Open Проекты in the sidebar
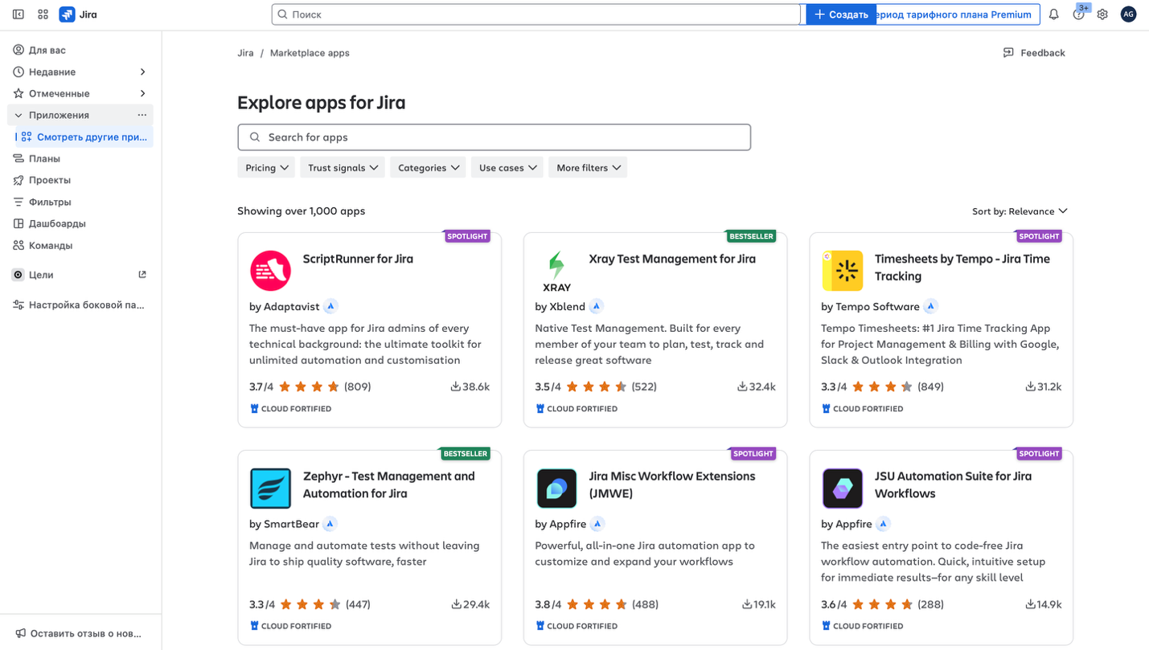The height and width of the screenshot is (650, 1149). point(50,180)
